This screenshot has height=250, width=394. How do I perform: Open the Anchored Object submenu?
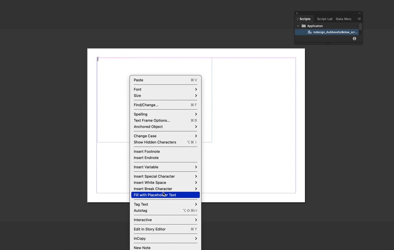(165, 127)
